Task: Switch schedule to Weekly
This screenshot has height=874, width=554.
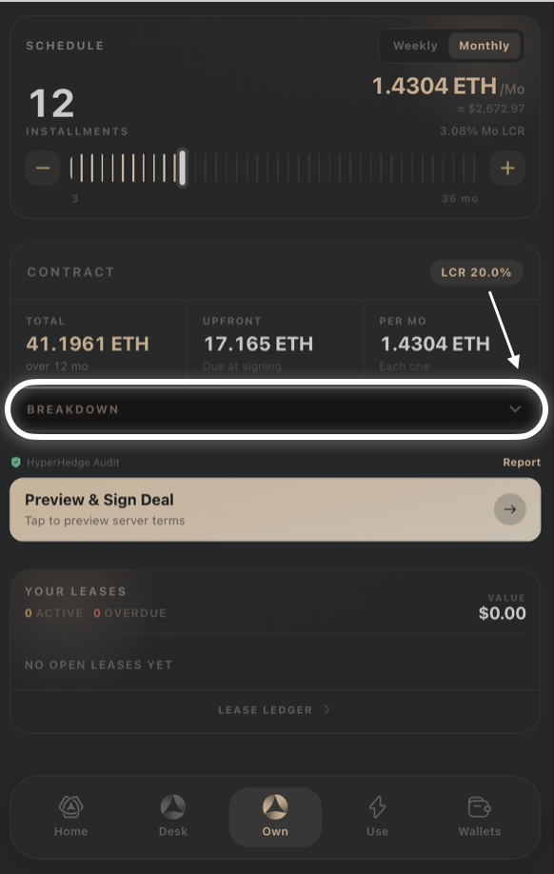Action: [x=415, y=46]
